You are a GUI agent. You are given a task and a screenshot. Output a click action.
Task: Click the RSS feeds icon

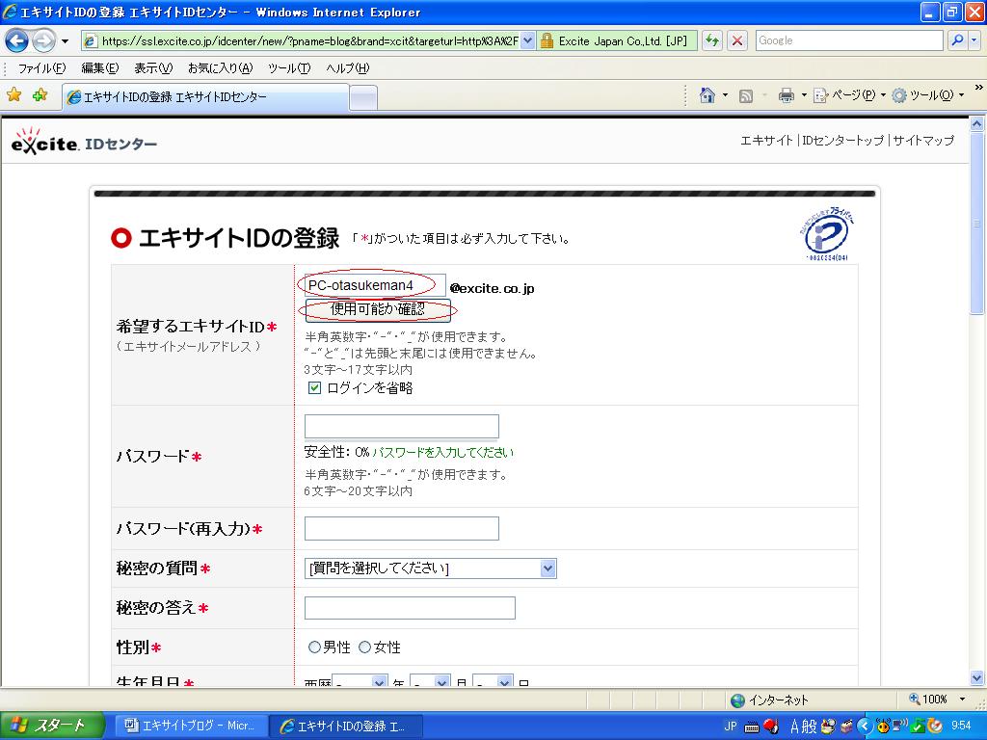pyautogui.click(x=746, y=95)
